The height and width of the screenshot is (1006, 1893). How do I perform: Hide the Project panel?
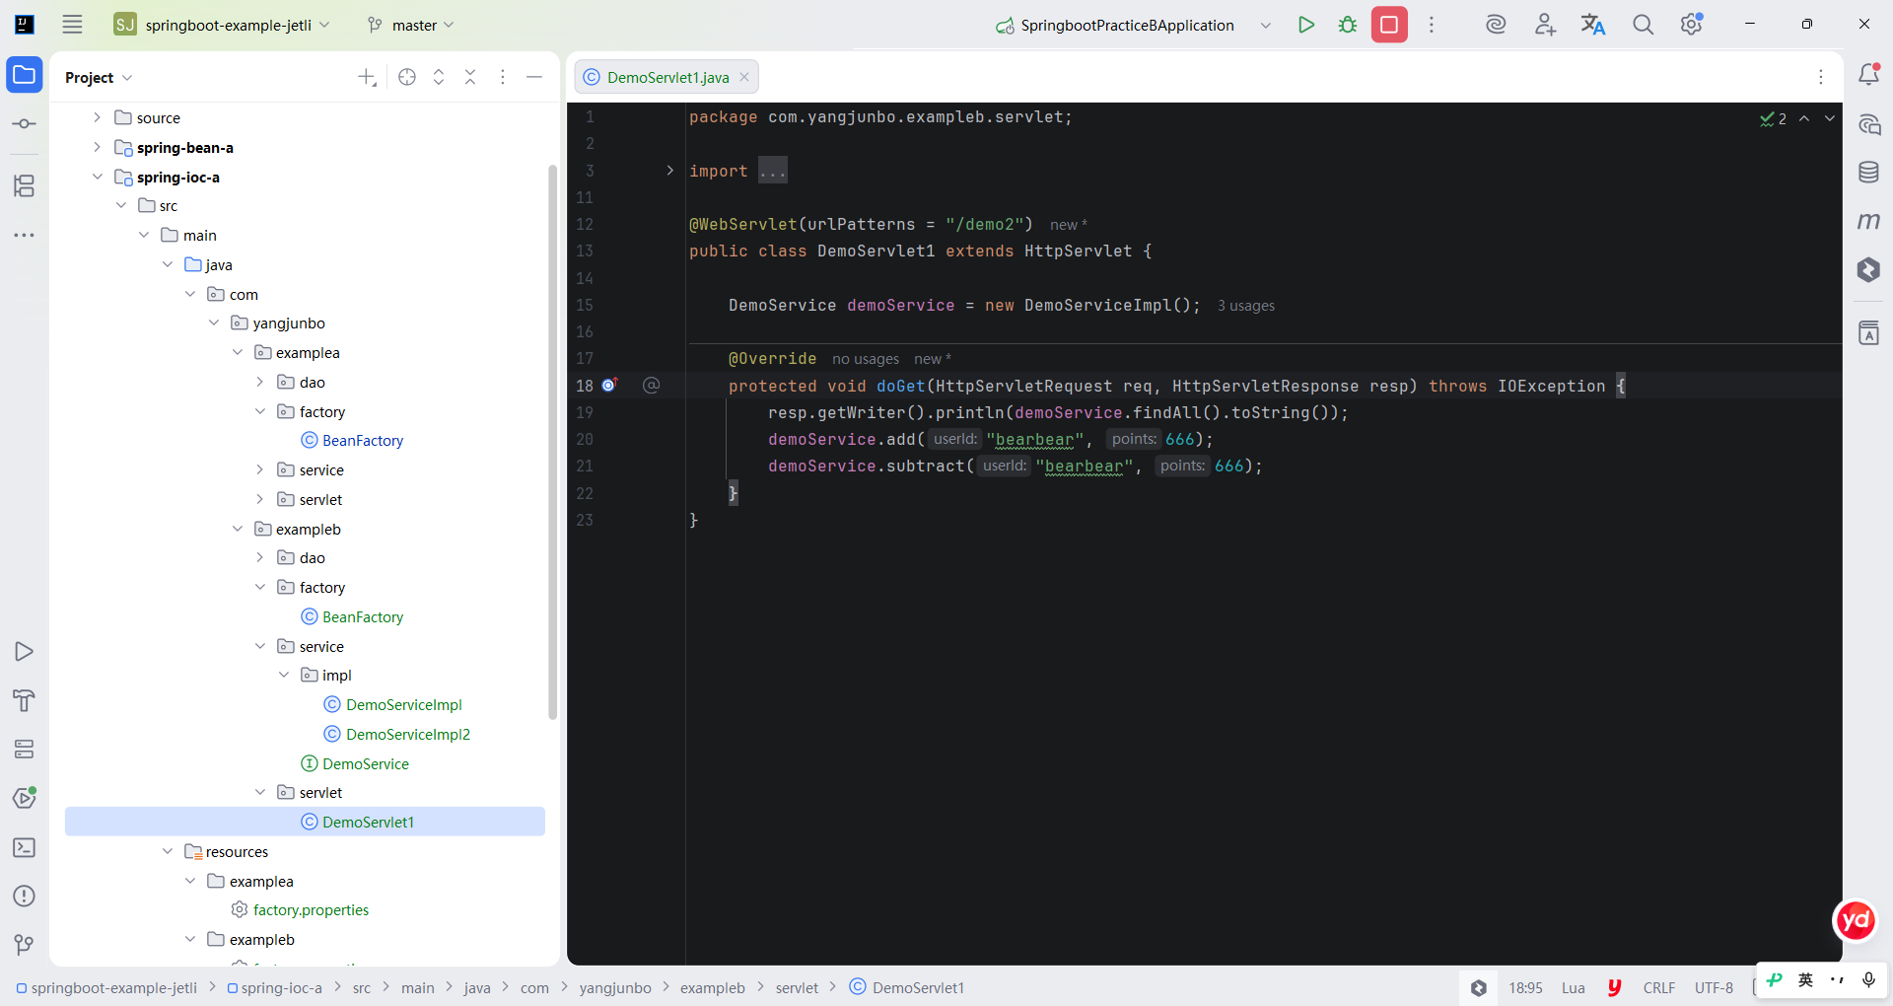click(534, 77)
